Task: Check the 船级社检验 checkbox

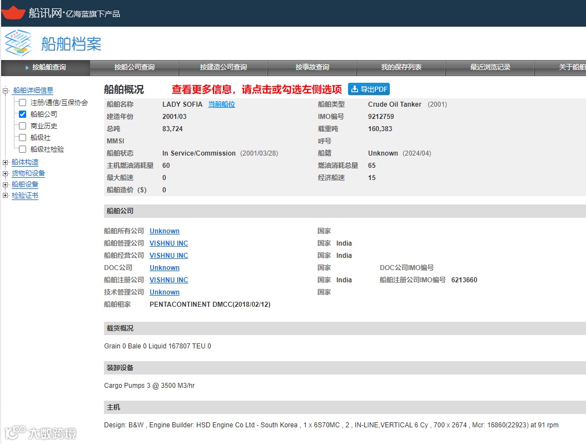Action: click(x=22, y=149)
